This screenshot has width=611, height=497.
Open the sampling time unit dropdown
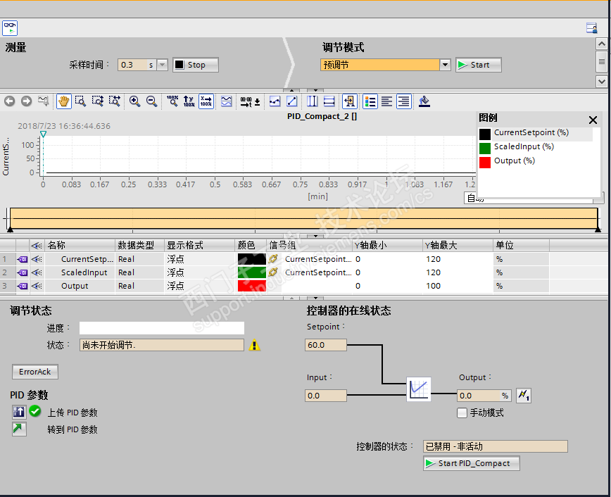(x=163, y=65)
